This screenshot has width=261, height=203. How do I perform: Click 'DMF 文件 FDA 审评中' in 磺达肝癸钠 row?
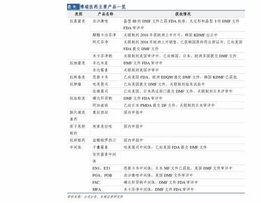pyautogui.click(x=143, y=98)
